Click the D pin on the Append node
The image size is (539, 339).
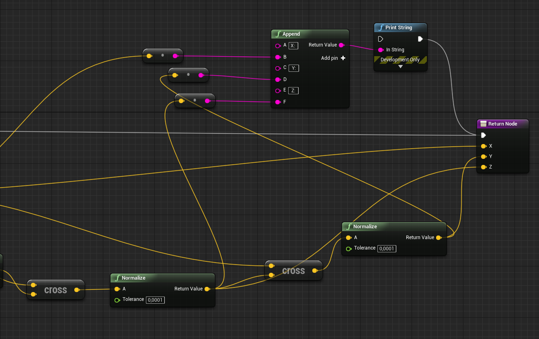(x=278, y=79)
